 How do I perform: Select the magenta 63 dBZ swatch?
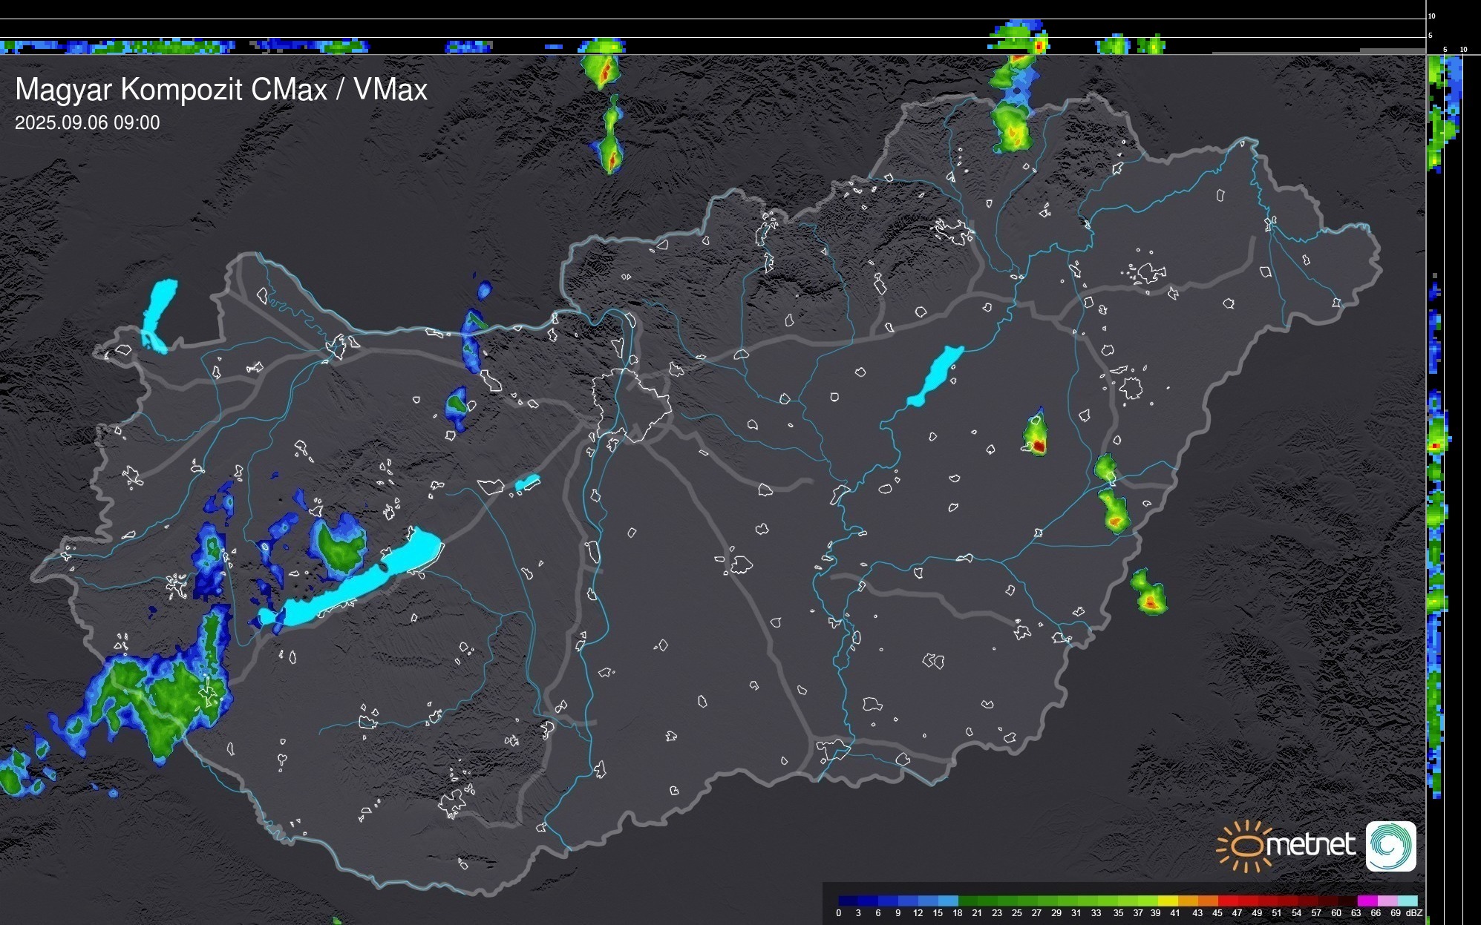tap(1366, 901)
